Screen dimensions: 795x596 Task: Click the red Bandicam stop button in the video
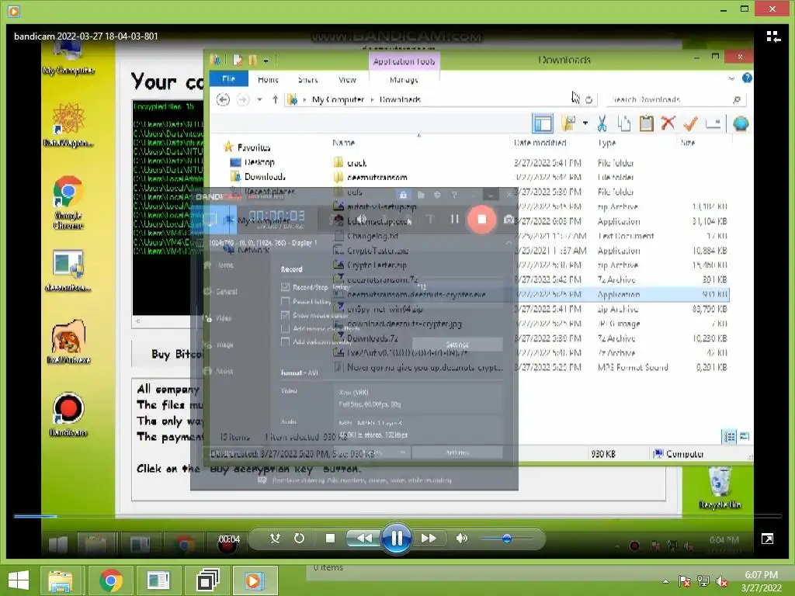pos(481,219)
